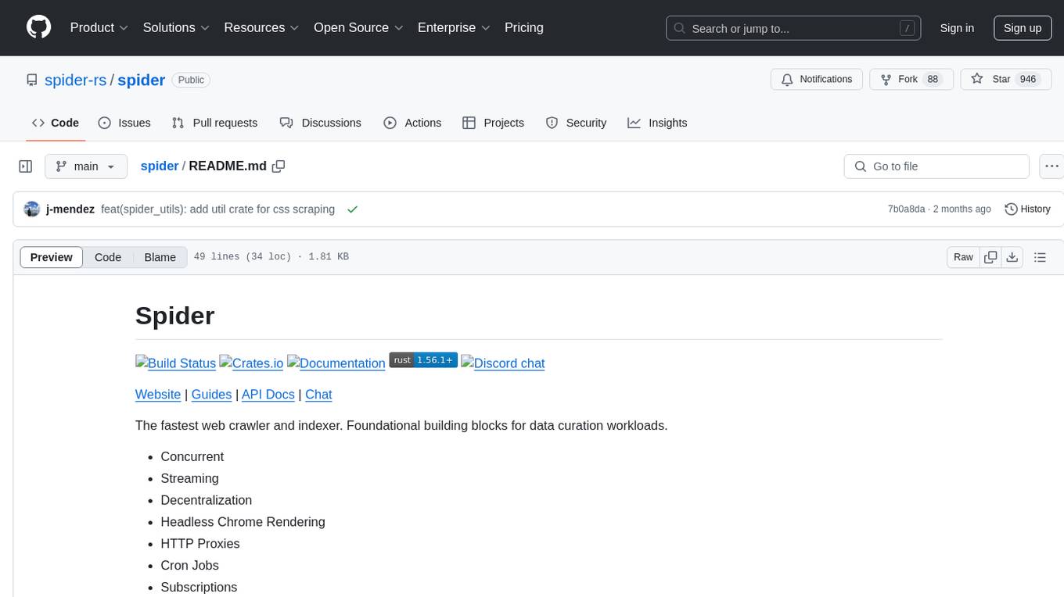1064x597 pixels.
Task: Open the Pull requests tab
Action: 214,123
